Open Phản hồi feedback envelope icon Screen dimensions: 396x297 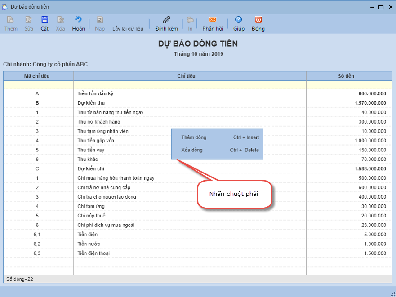(213, 20)
